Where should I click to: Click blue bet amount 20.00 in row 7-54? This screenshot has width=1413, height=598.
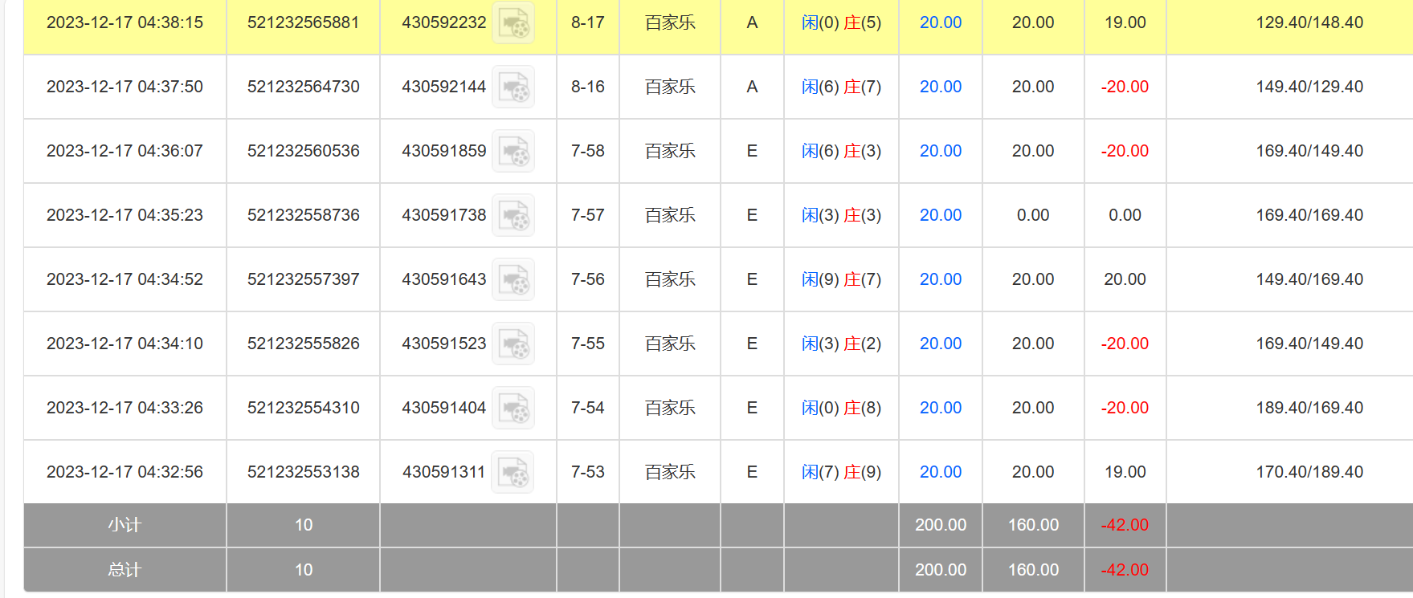click(941, 408)
